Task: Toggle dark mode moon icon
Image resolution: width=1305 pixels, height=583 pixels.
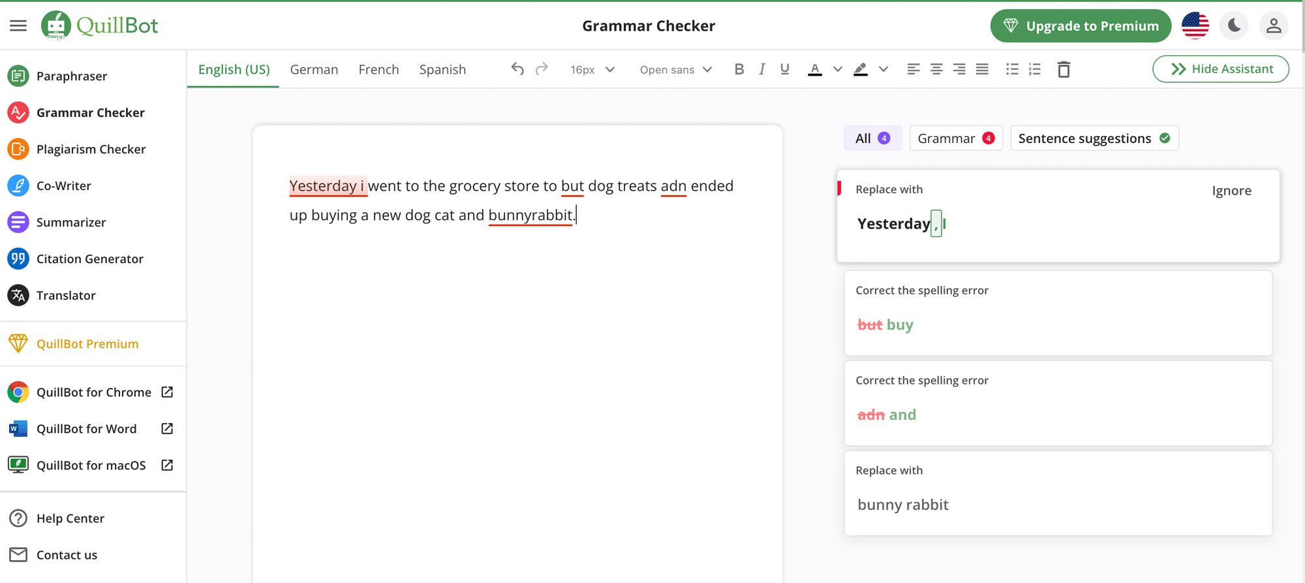Action: point(1234,25)
